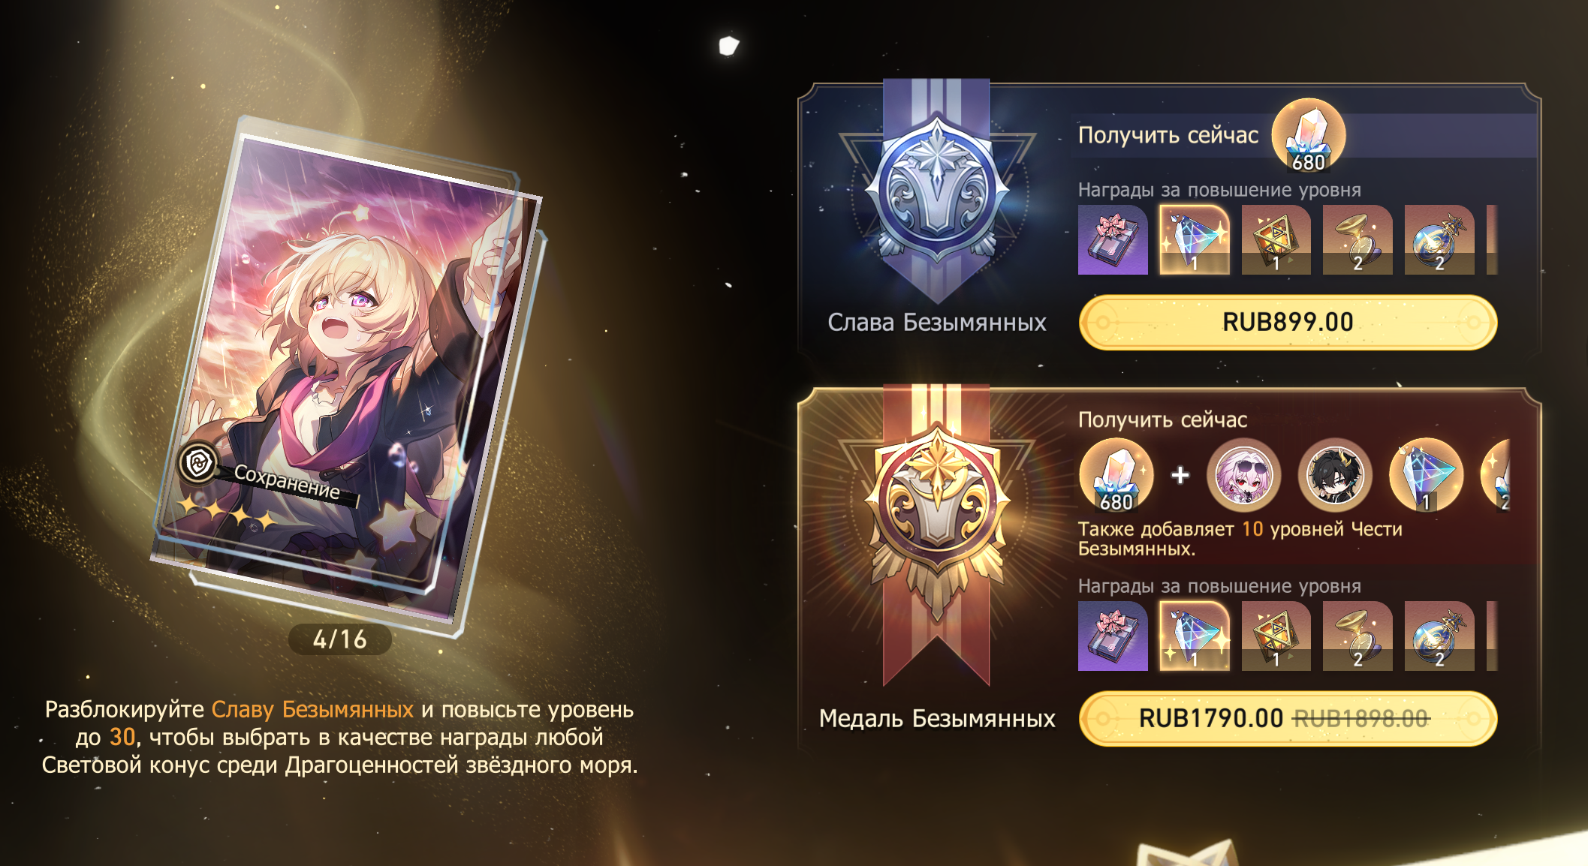Click the round crystal pass icon next to avatars
The height and width of the screenshot is (866, 1588).
pyautogui.click(x=1427, y=476)
